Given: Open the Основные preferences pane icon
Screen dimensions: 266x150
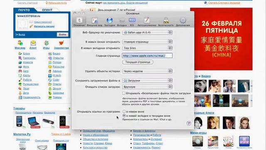Looking at the screenshot, I should (79, 20).
